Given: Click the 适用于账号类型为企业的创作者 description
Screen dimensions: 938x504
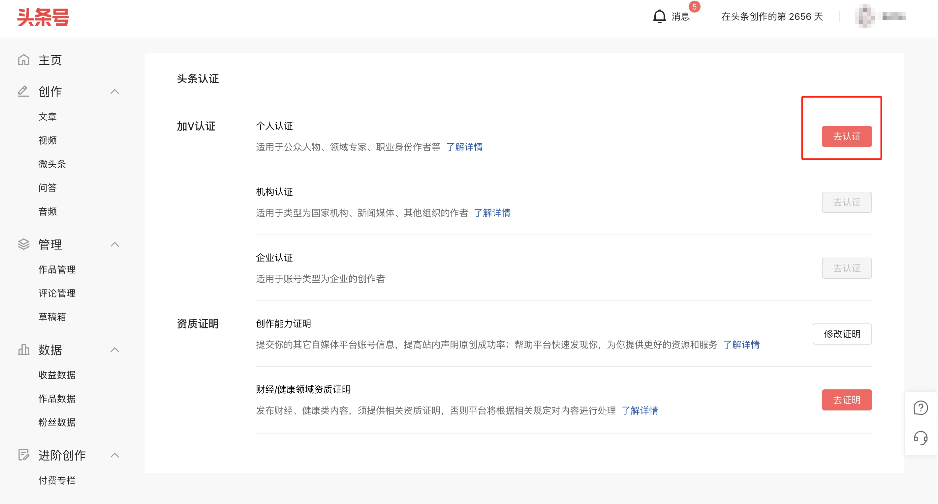Looking at the screenshot, I should tap(321, 279).
